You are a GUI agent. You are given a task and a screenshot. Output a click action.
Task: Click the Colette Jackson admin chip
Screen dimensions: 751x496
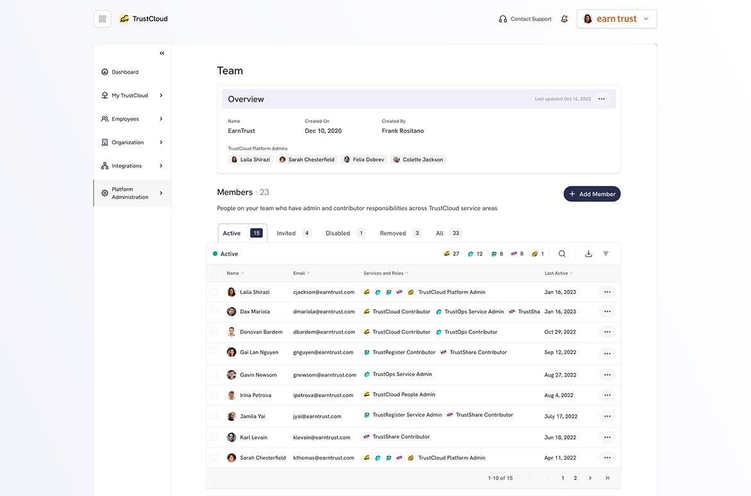pyautogui.click(x=418, y=159)
